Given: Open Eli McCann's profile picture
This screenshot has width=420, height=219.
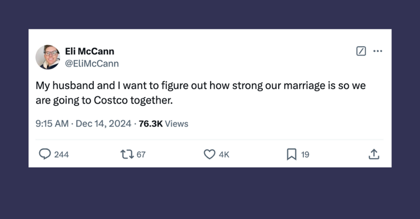Looking at the screenshot, I should [48, 57].
